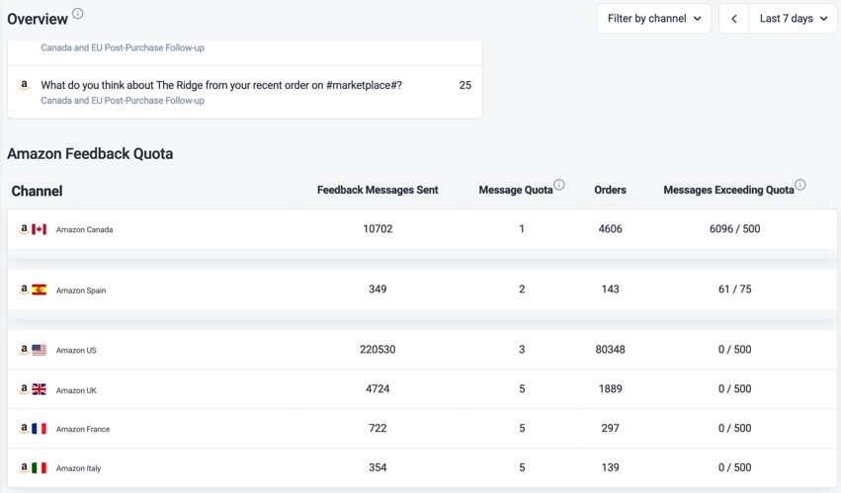Click the 4606 orders value
The width and height of the screenshot is (841, 493).
(x=611, y=229)
